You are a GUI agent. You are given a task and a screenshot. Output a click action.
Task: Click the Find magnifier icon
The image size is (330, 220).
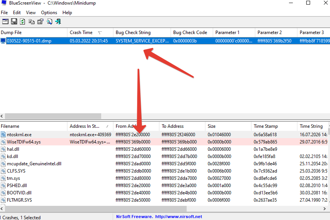click(49, 21)
